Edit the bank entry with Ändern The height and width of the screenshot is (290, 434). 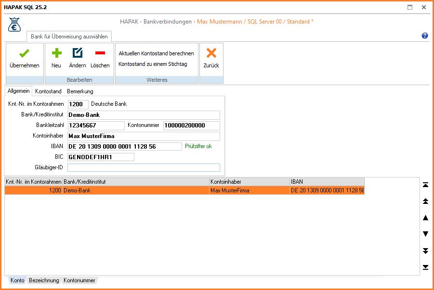pos(77,54)
